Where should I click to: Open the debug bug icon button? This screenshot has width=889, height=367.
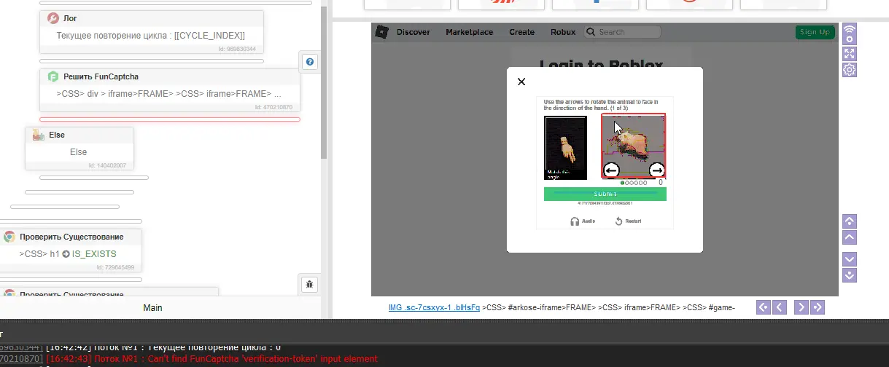tap(309, 284)
